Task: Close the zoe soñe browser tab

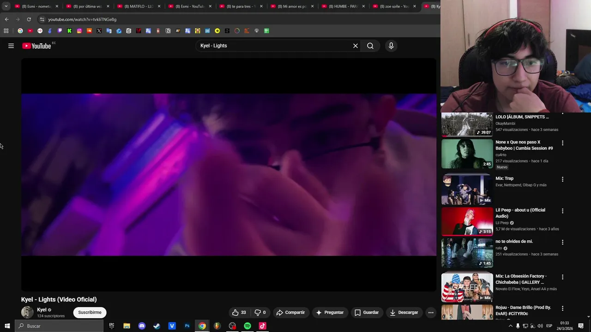Action: pos(414,6)
